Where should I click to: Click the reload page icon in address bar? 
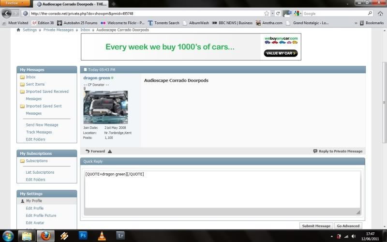pyautogui.click(x=278, y=14)
